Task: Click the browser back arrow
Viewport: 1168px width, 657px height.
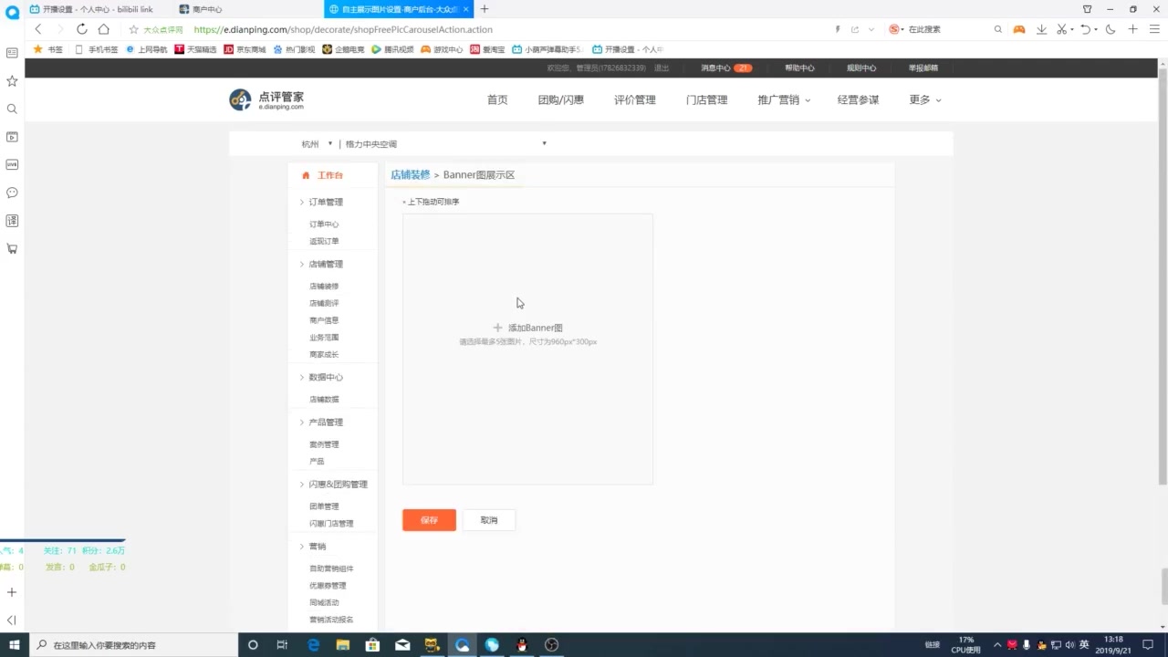Action: [37, 29]
